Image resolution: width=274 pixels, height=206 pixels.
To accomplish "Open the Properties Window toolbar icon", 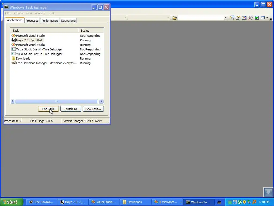I will [x=238, y=18].
